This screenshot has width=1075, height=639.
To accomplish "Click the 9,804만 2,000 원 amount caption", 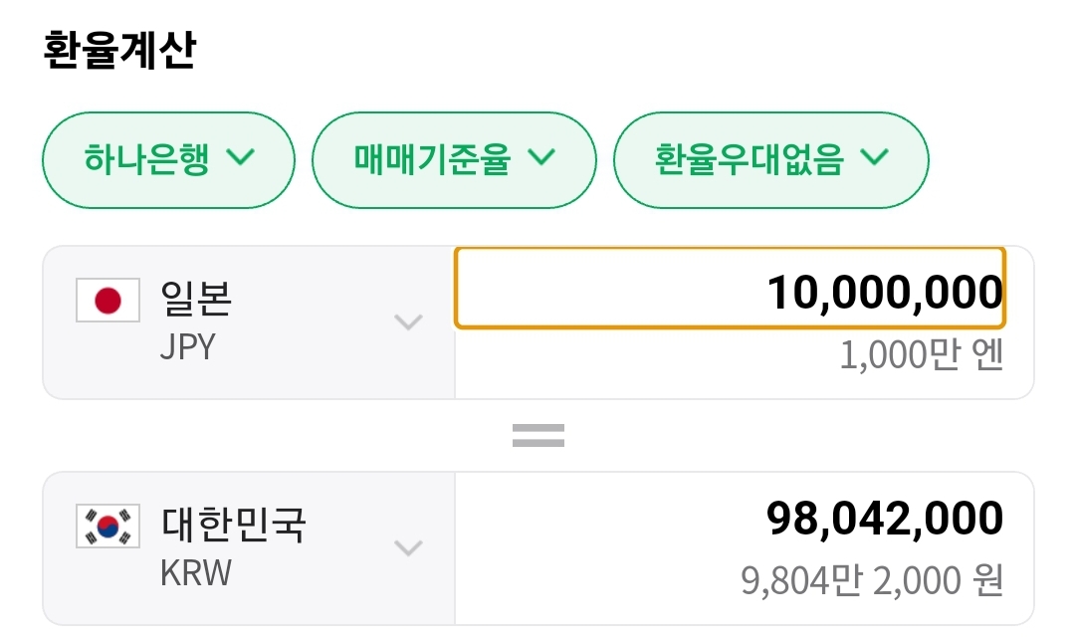I will (872, 580).
